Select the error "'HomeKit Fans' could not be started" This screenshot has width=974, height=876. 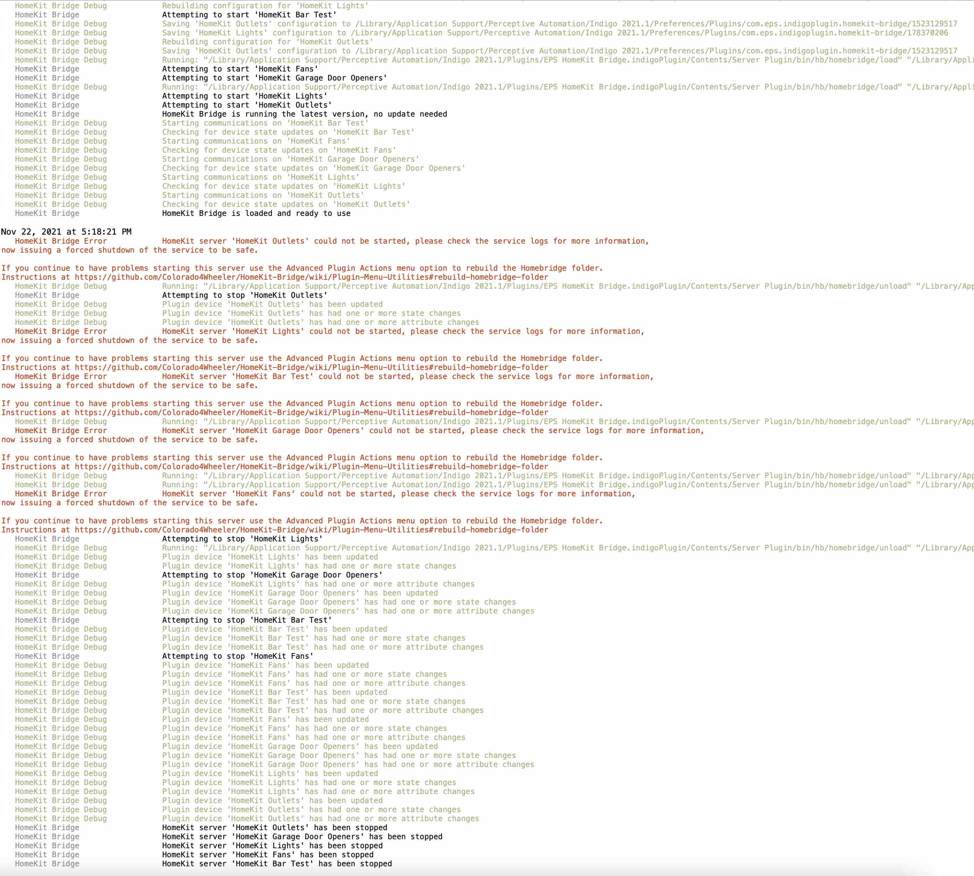[x=398, y=494]
